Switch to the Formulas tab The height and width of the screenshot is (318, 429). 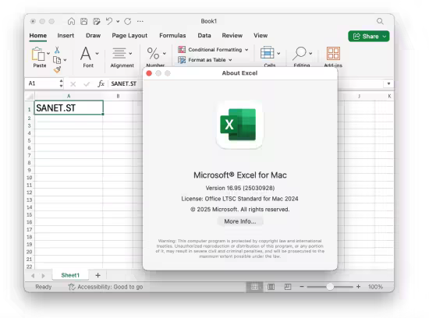pos(172,36)
